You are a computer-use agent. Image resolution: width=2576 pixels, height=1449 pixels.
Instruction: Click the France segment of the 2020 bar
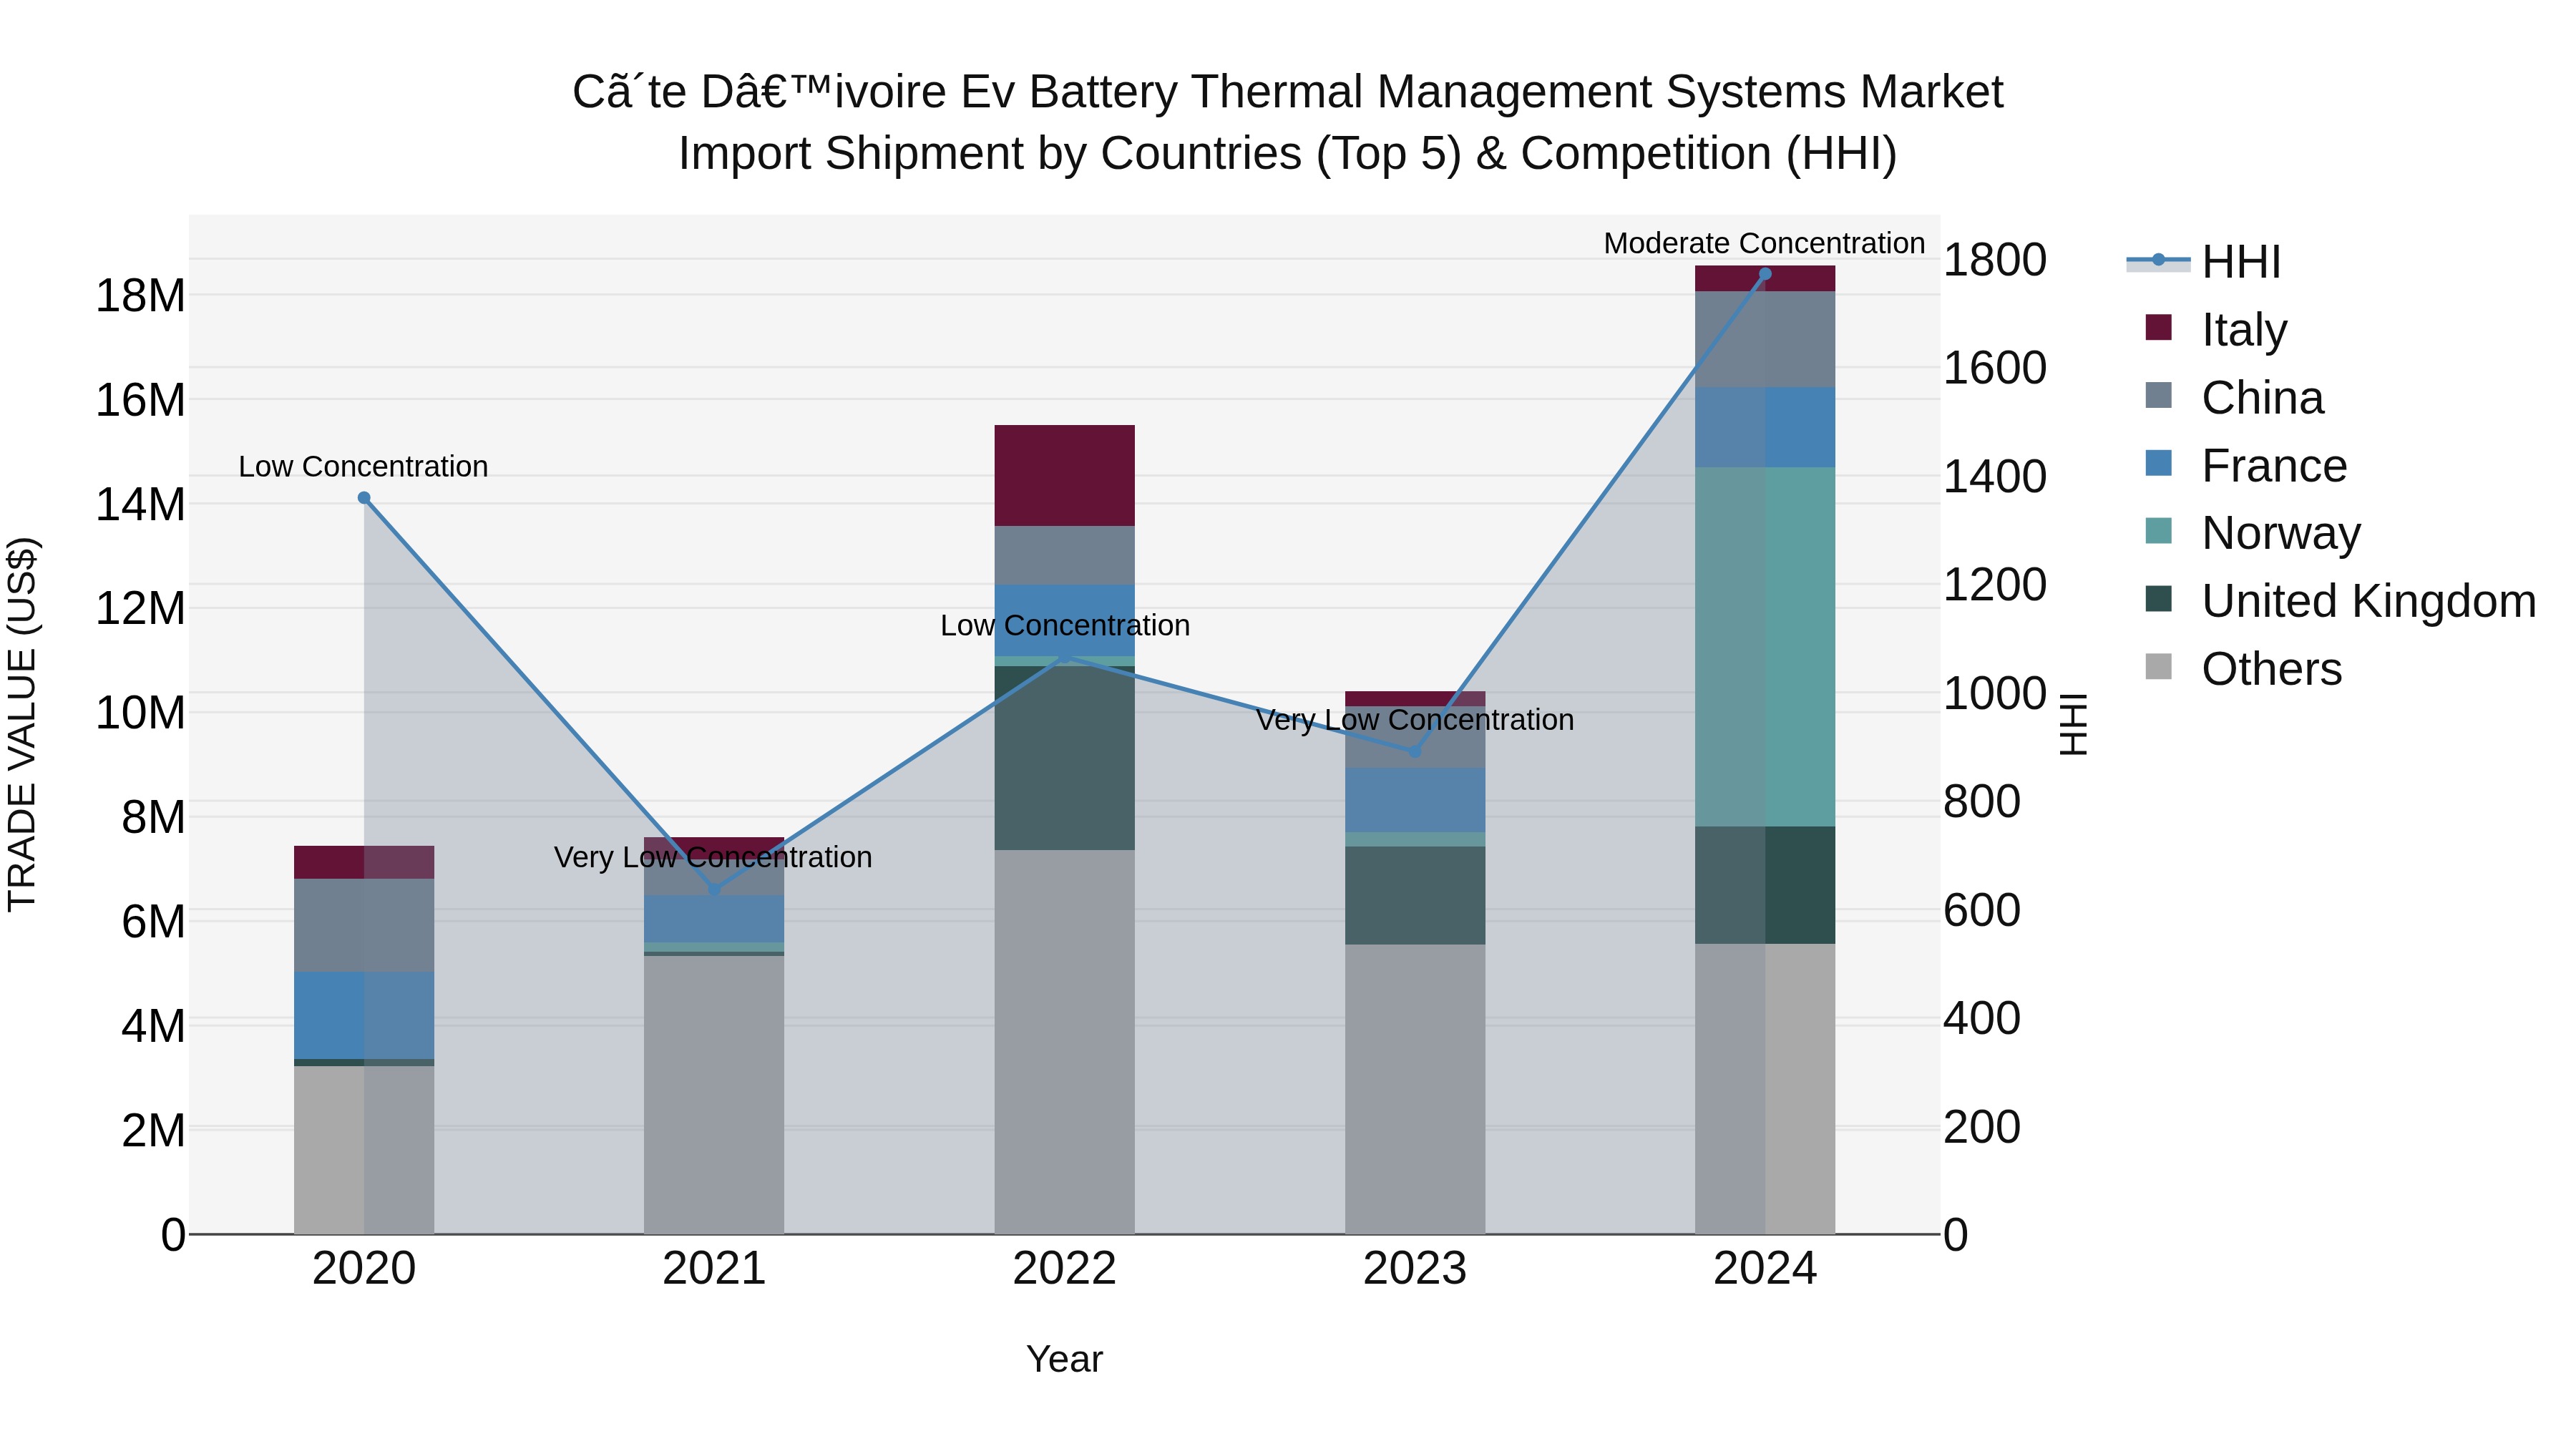(364, 1015)
